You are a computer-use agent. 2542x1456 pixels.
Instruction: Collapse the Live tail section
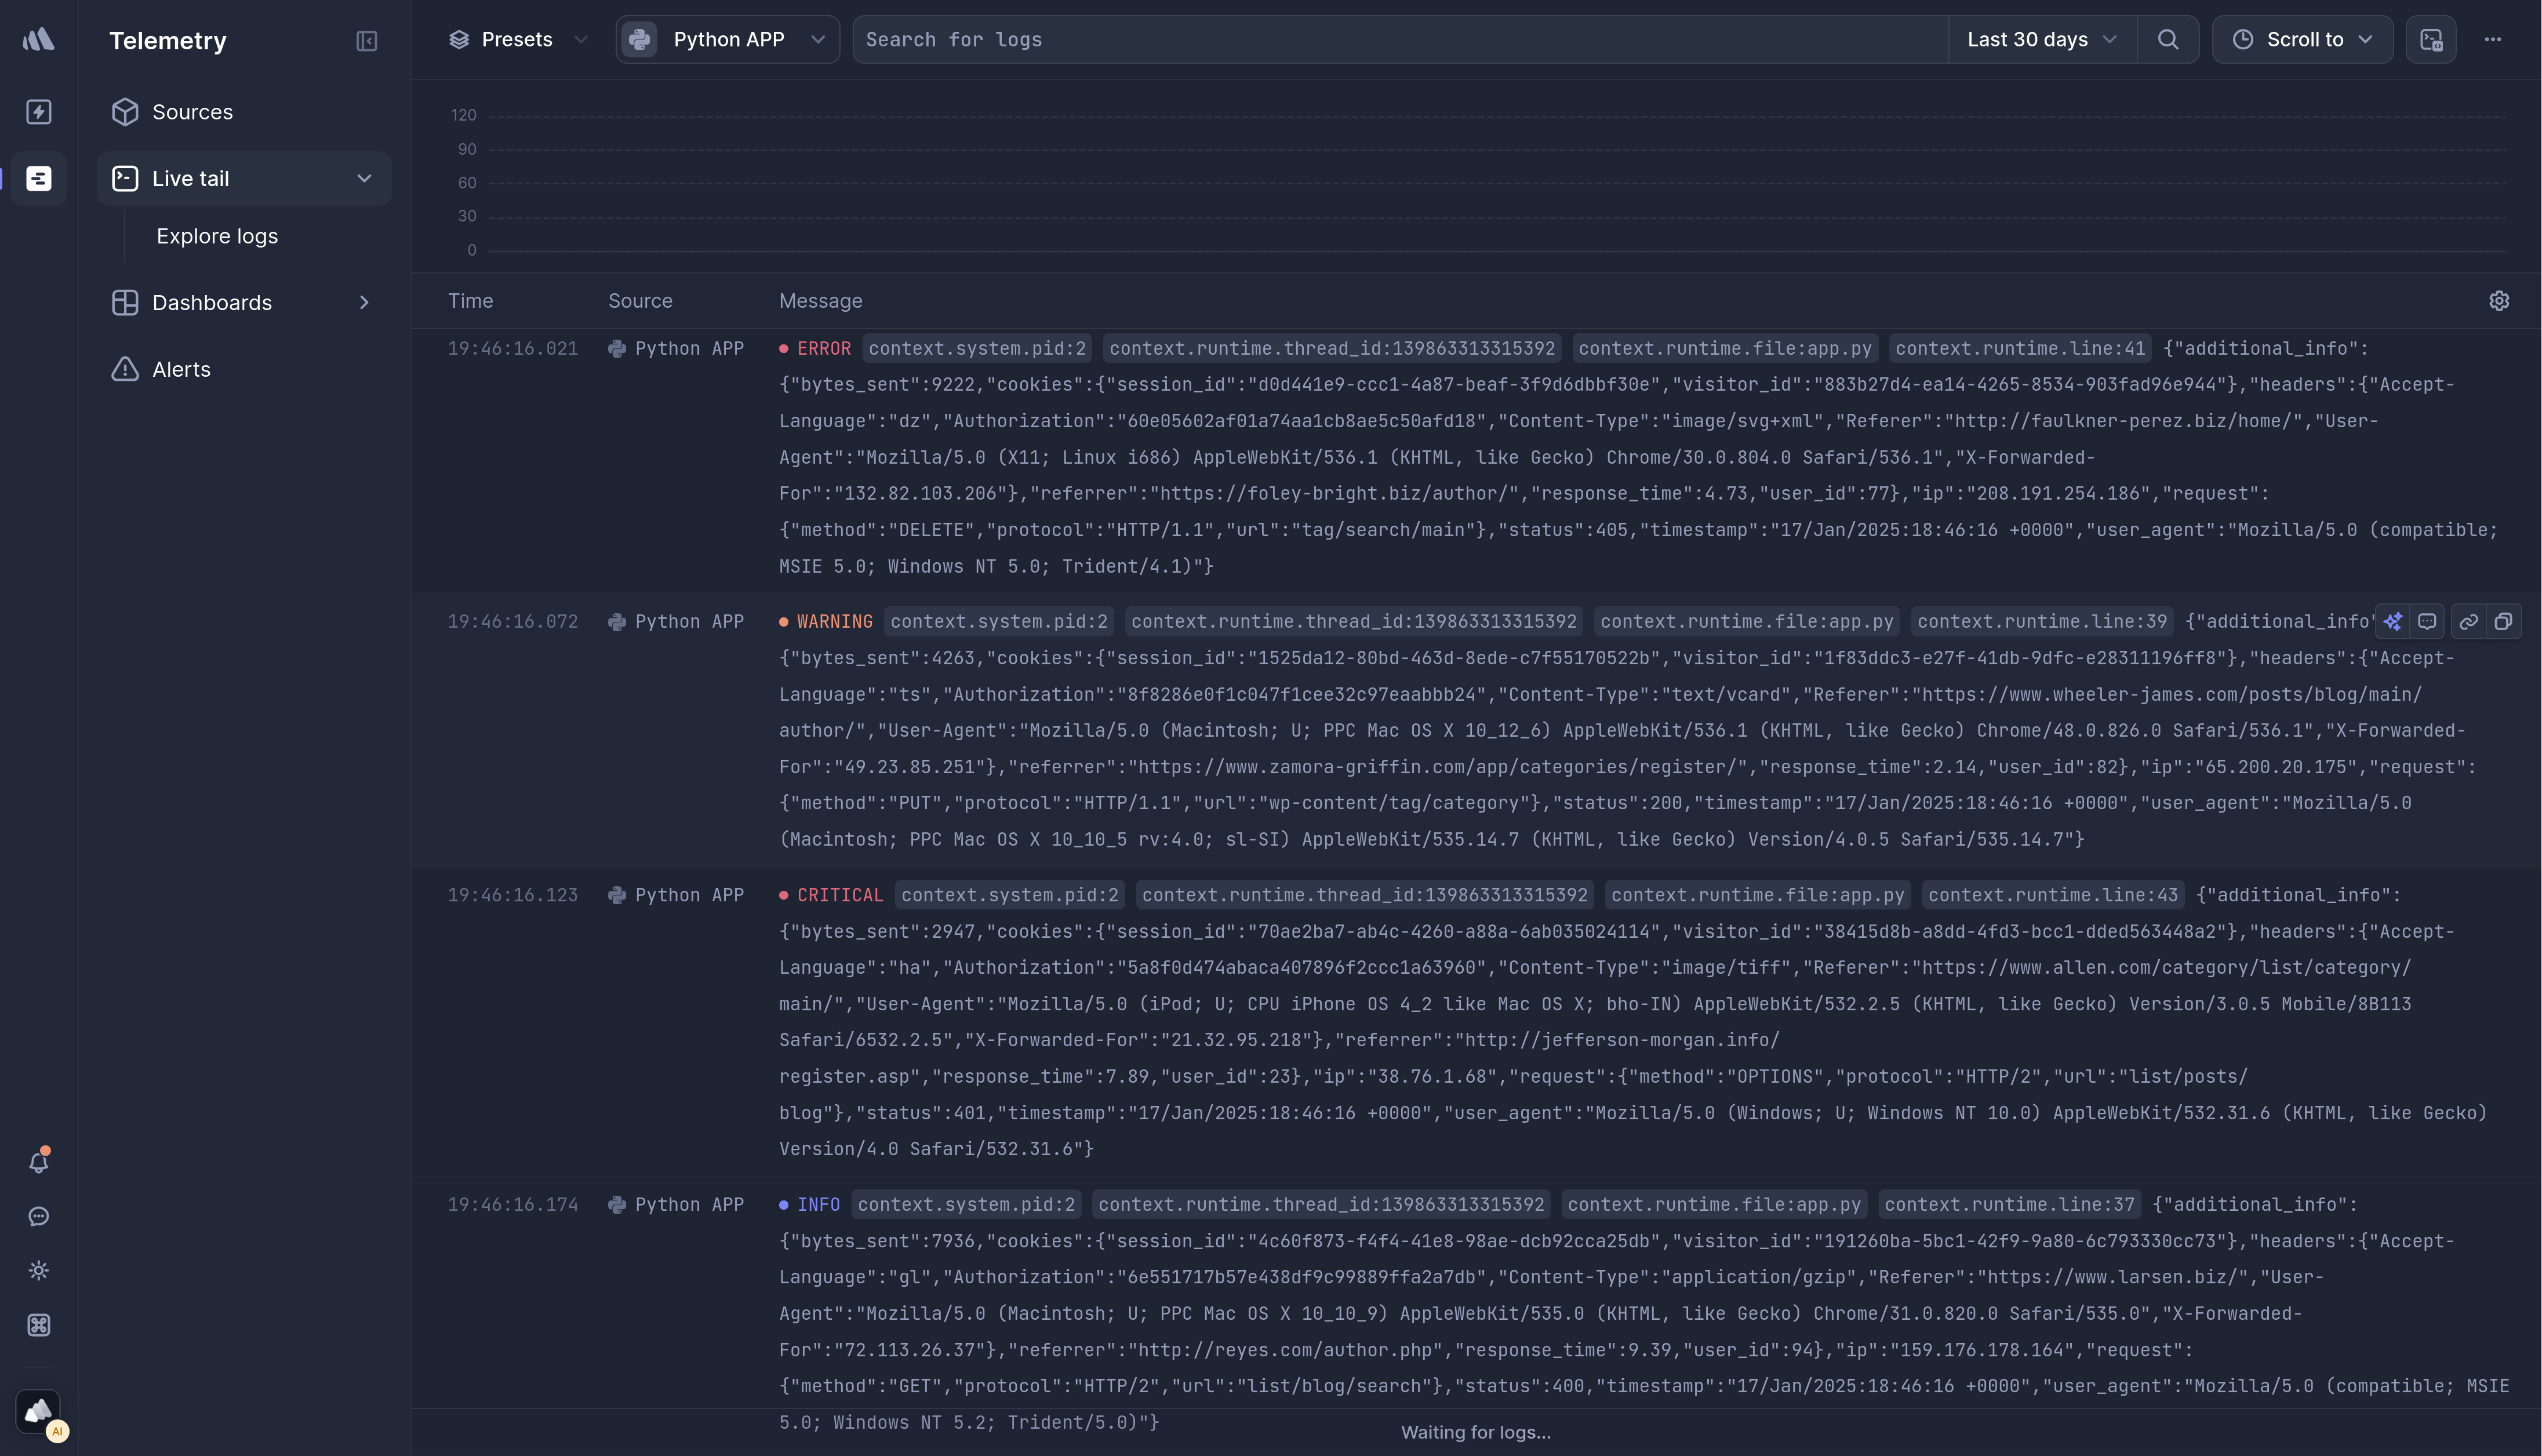pos(364,178)
